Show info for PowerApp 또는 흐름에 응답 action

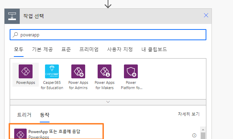[194, 135]
